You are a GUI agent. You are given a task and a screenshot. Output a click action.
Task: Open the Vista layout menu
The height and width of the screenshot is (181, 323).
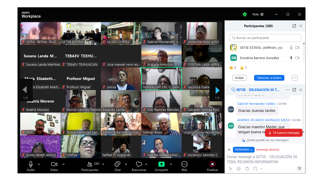(258, 14)
